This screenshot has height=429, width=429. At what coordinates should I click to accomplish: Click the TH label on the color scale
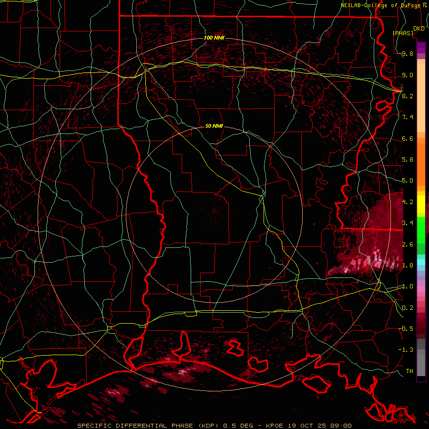click(x=409, y=371)
